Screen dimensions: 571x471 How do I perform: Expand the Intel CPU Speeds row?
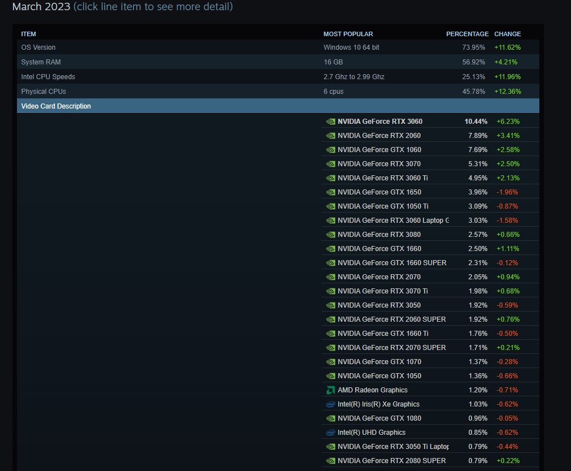click(x=278, y=77)
